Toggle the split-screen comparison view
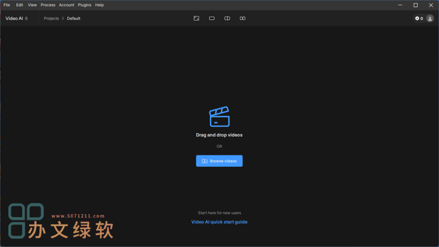Viewport: 439px width, 247px height. (x=227, y=18)
